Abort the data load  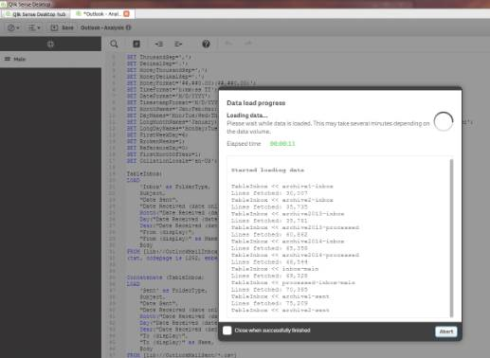pos(446,331)
